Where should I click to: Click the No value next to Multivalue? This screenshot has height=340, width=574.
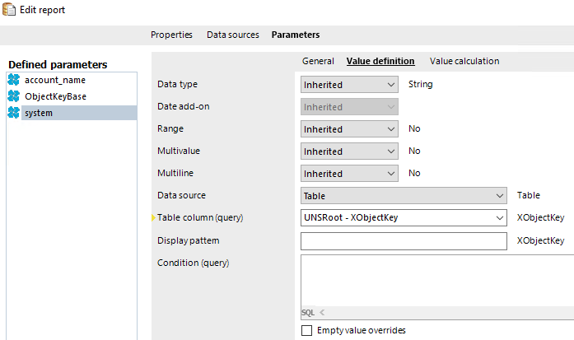tap(414, 151)
